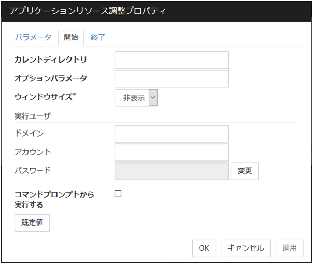Open the 終了 tab
313x264 pixels.
98,37
